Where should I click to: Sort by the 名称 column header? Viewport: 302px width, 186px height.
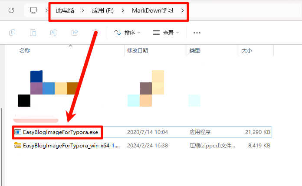point(25,51)
